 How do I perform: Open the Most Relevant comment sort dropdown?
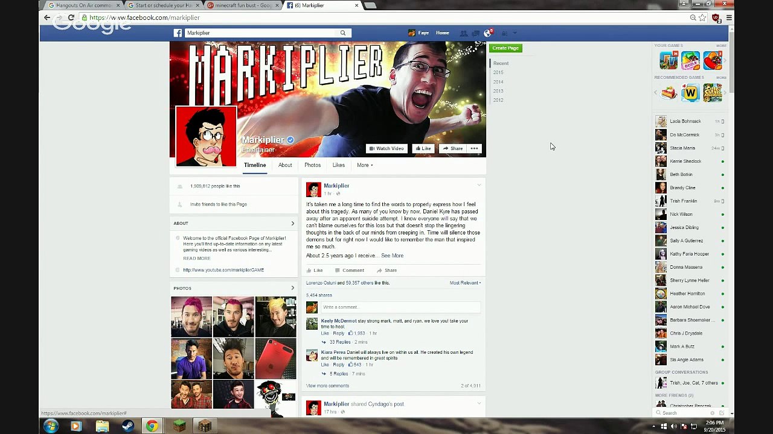pos(465,283)
